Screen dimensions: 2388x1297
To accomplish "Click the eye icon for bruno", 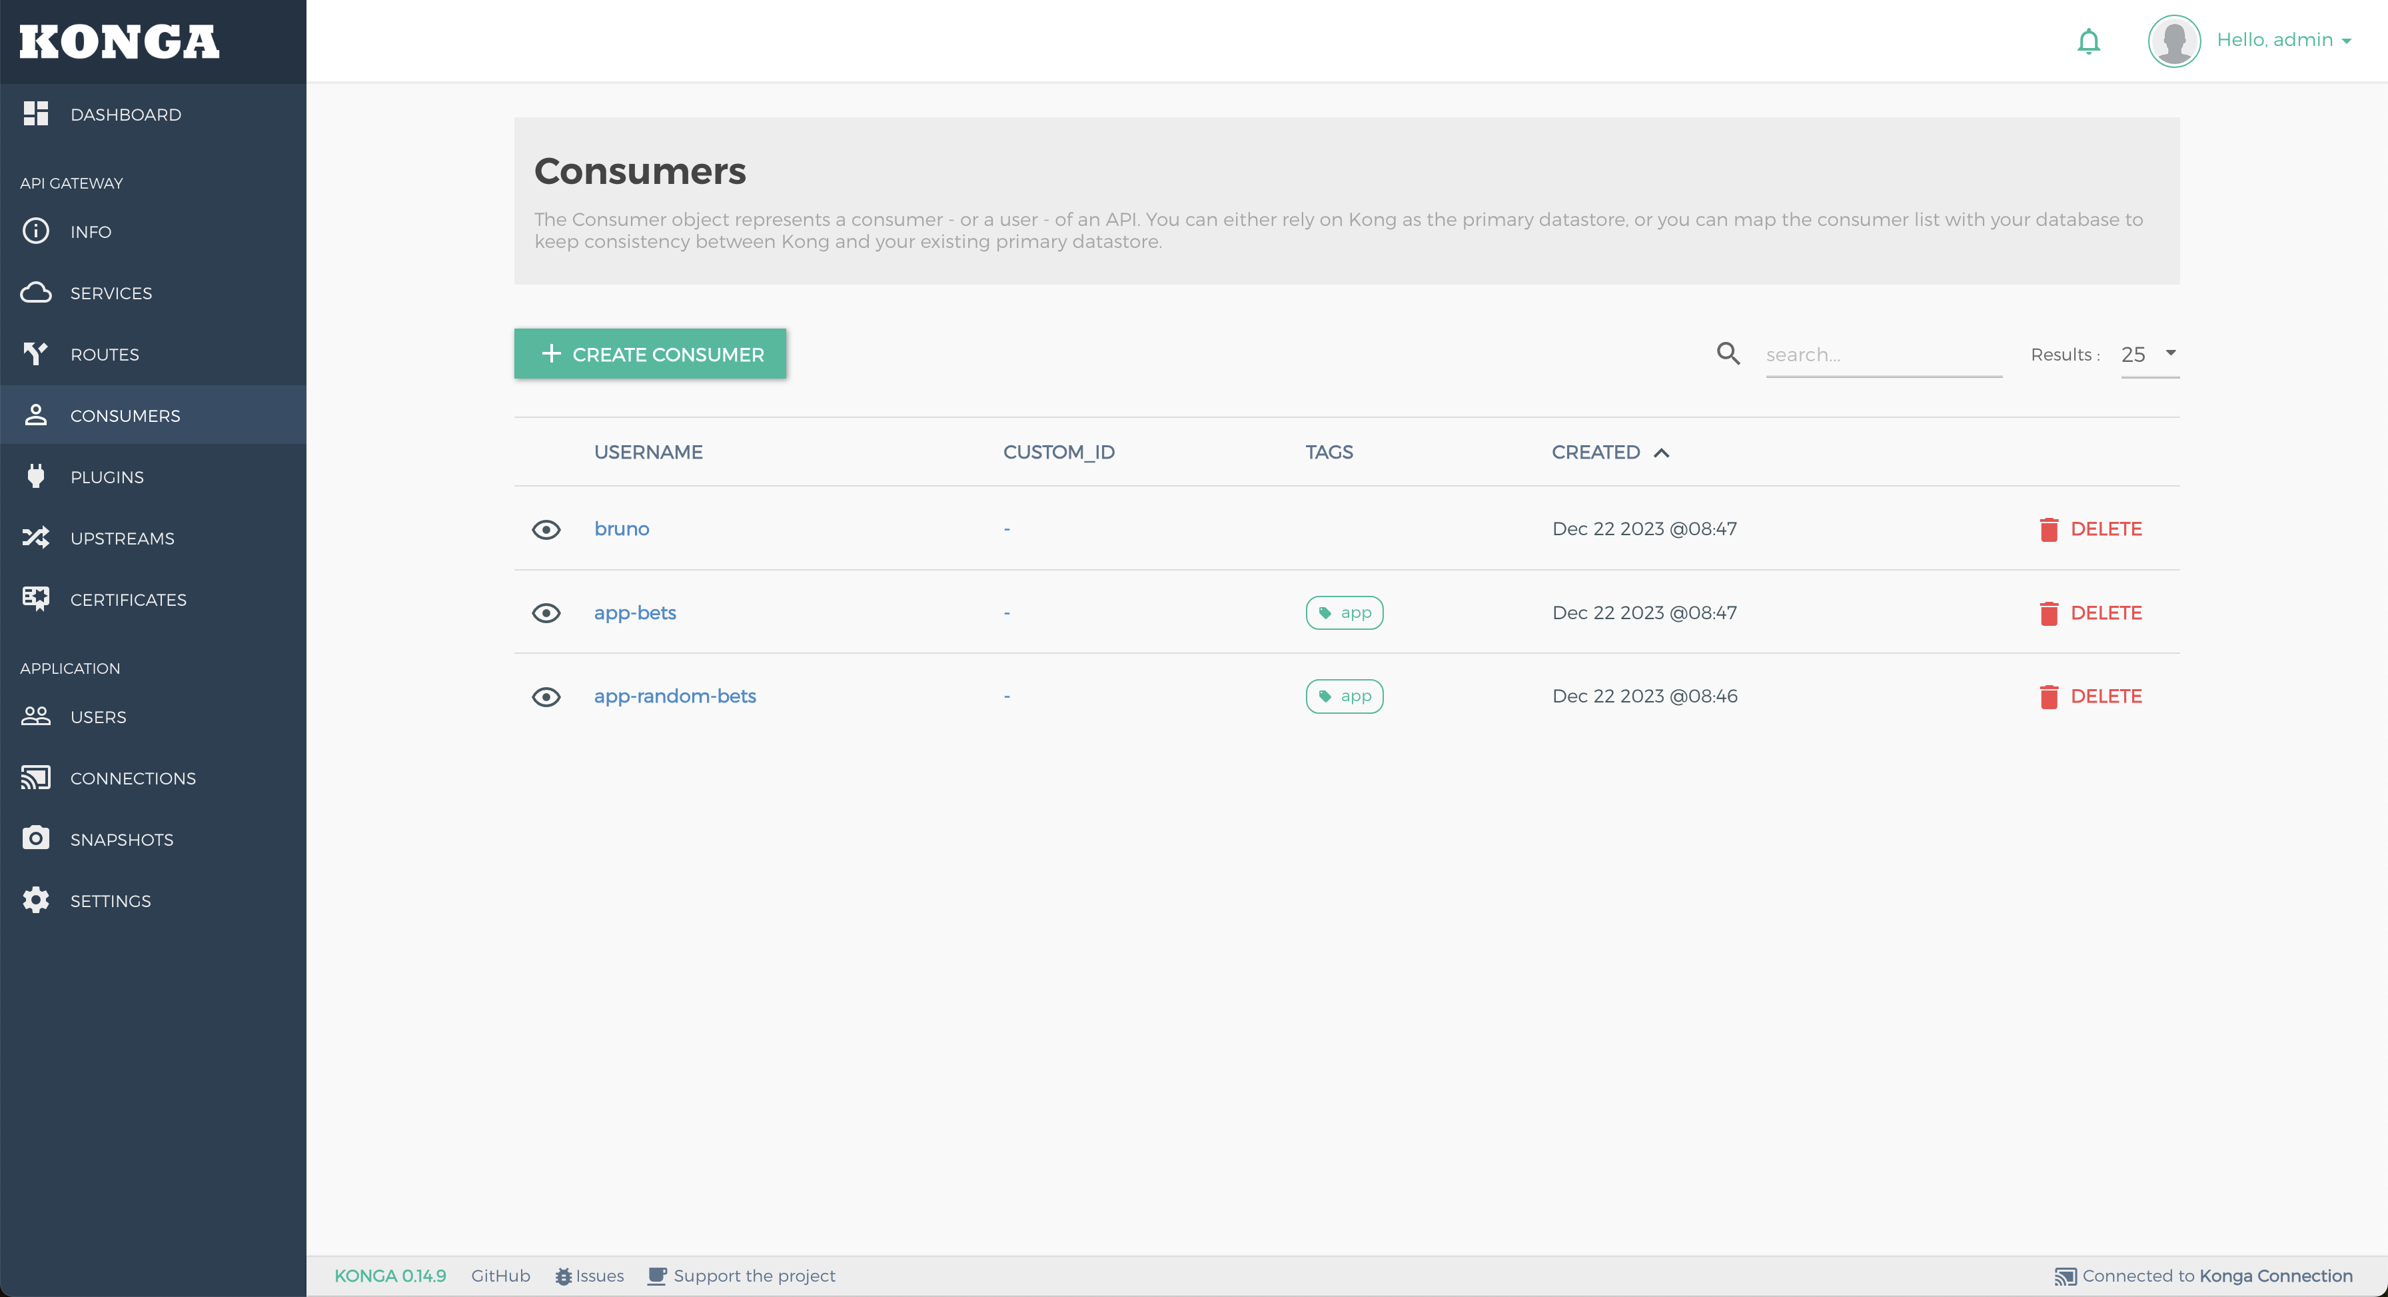I will coord(546,529).
